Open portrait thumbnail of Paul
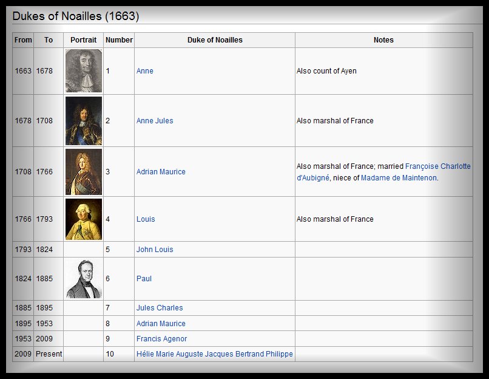The height and width of the screenshot is (379, 489). pyautogui.click(x=84, y=279)
